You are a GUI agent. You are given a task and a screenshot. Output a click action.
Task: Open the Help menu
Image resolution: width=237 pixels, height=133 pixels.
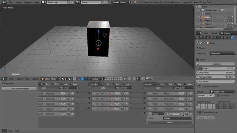37,2
